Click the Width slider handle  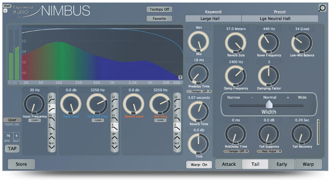(269, 104)
